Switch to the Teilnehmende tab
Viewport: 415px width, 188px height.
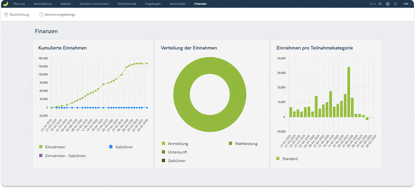click(x=127, y=4)
